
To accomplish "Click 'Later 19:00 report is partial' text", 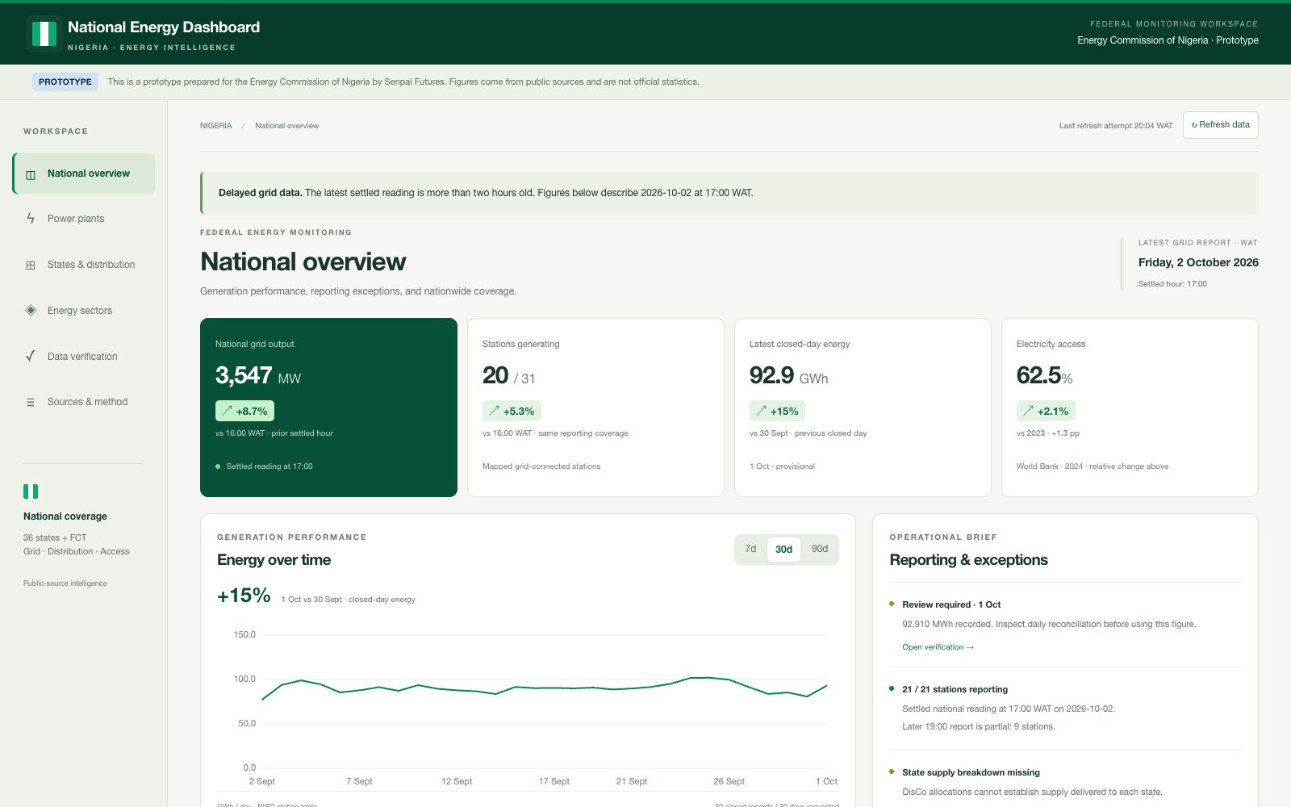I will point(978,726).
